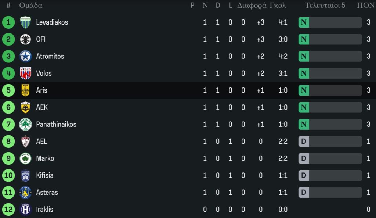This screenshot has height=218, width=376.
Task: Click the Γκολ column header
Action: click(278, 6)
